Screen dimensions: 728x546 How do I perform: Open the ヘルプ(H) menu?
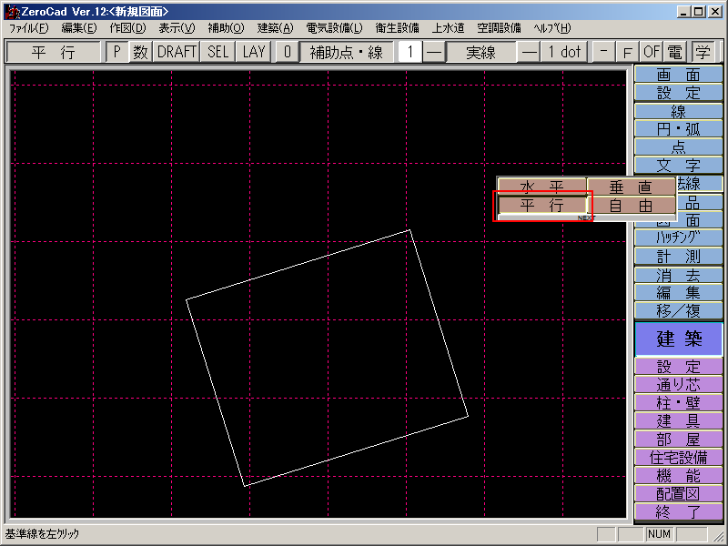552,28
